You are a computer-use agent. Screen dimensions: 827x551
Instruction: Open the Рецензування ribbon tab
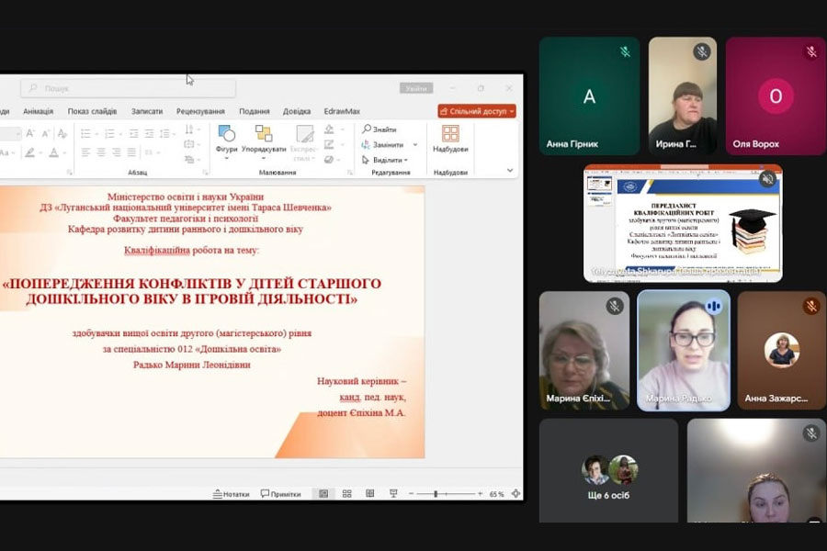coord(200,111)
